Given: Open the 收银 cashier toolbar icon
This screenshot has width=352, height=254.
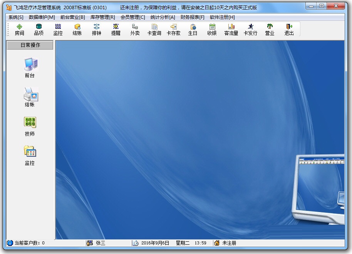Looking at the screenshot, I should point(212,30).
